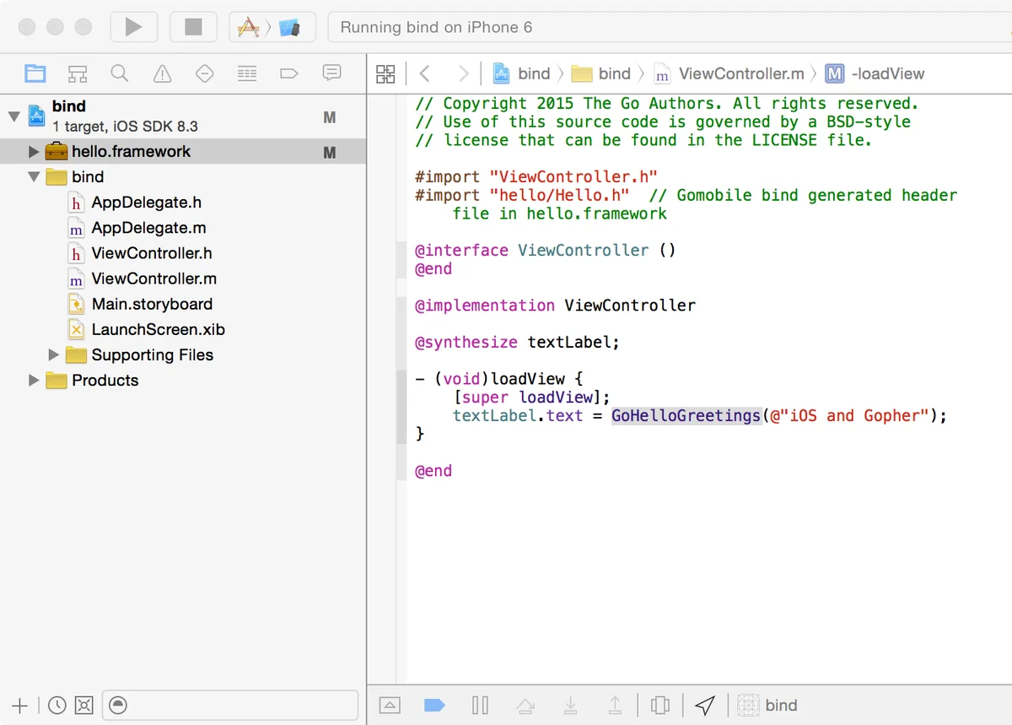Click GoHelloGreetings in the code
This screenshot has height=725, width=1012.
[686, 415]
